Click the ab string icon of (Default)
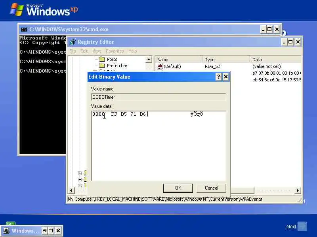The height and width of the screenshot is (237, 317). pyautogui.click(x=160, y=66)
